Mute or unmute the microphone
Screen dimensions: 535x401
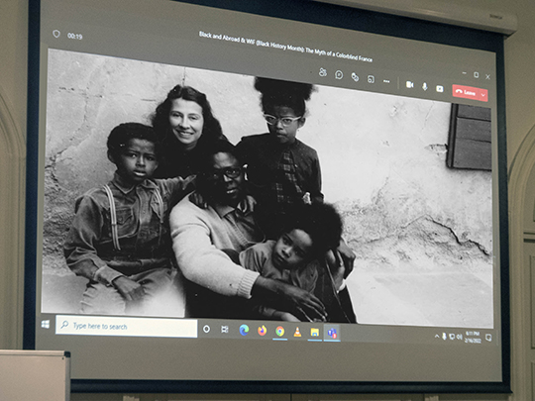point(425,86)
